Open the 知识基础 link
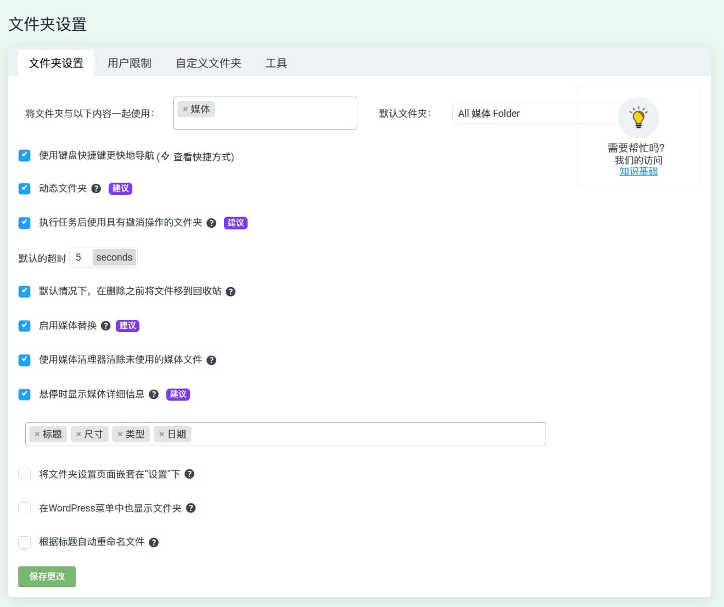Image resolution: width=724 pixels, height=607 pixels. click(638, 171)
